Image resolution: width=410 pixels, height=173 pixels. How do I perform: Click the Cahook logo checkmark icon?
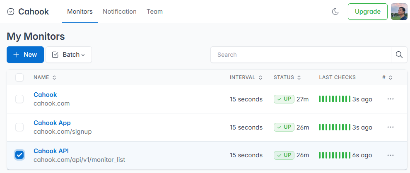coord(11,12)
